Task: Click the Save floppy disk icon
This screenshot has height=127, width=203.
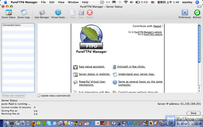Action: tap(81, 13)
